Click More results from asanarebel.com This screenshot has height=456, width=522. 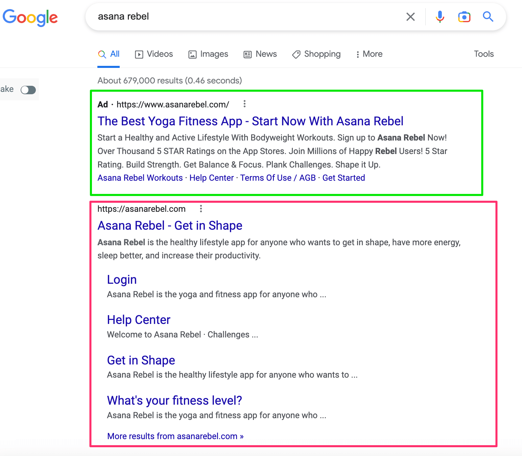(x=175, y=436)
